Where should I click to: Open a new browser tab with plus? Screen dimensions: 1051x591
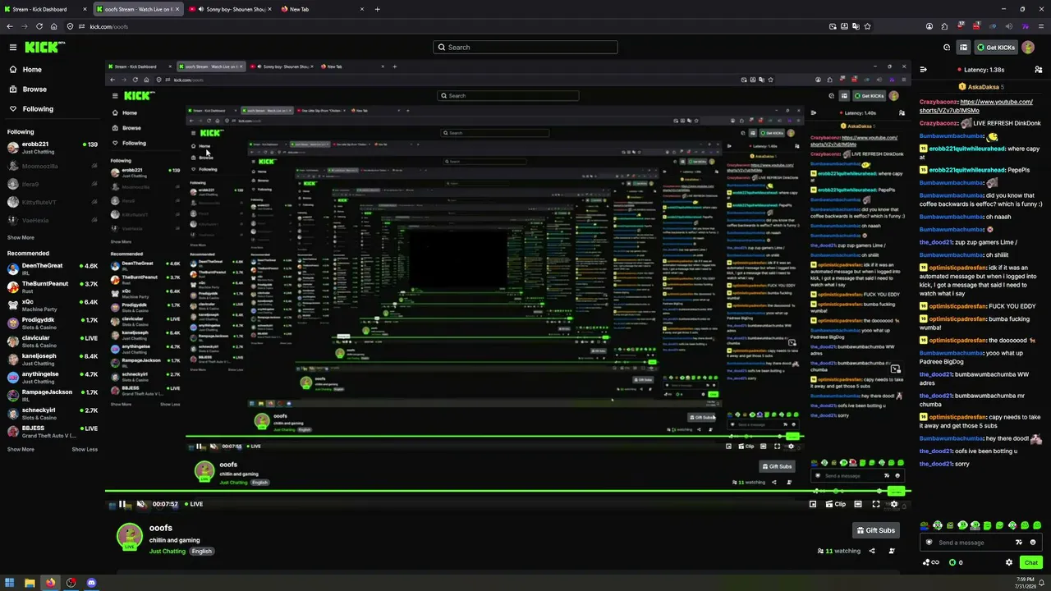pos(378,9)
